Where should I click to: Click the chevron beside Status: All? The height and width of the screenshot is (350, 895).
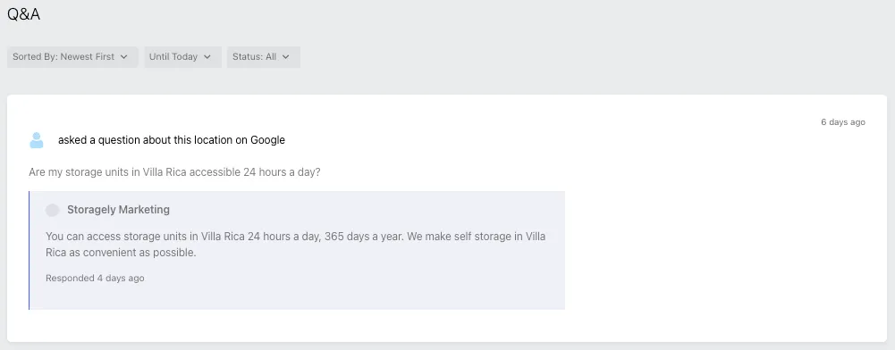[x=286, y=57]
